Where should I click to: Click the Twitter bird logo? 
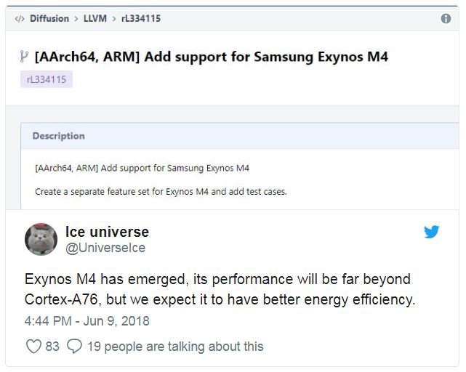click(432, 232)
